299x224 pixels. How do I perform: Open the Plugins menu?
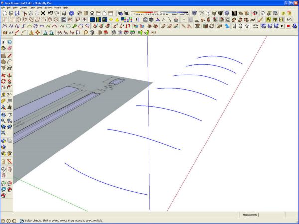point(58,8)
